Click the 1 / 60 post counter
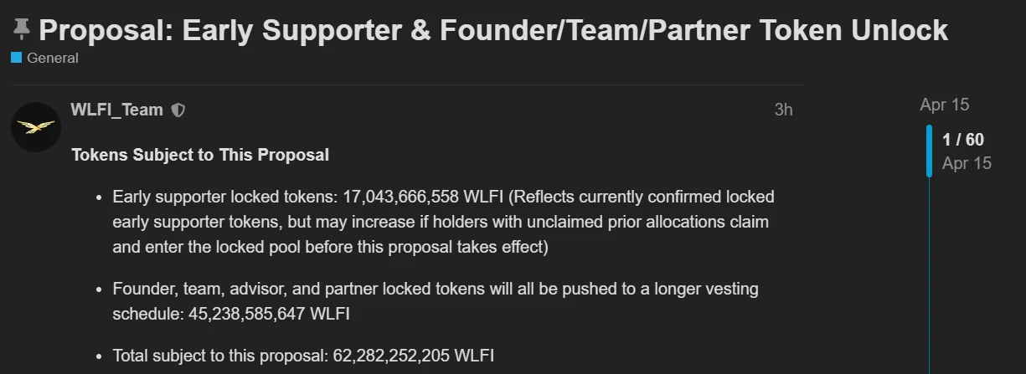 click(963, 140)
